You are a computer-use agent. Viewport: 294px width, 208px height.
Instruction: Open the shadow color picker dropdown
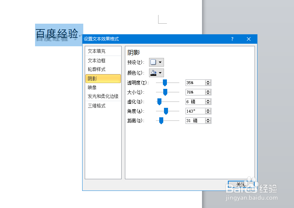[156, 73]
